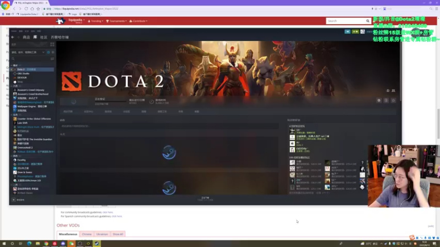Open File Explorer from the Windows taskbar
Image resolution: width=440 pixels, height=247 pixels.
tap(37, 244)
